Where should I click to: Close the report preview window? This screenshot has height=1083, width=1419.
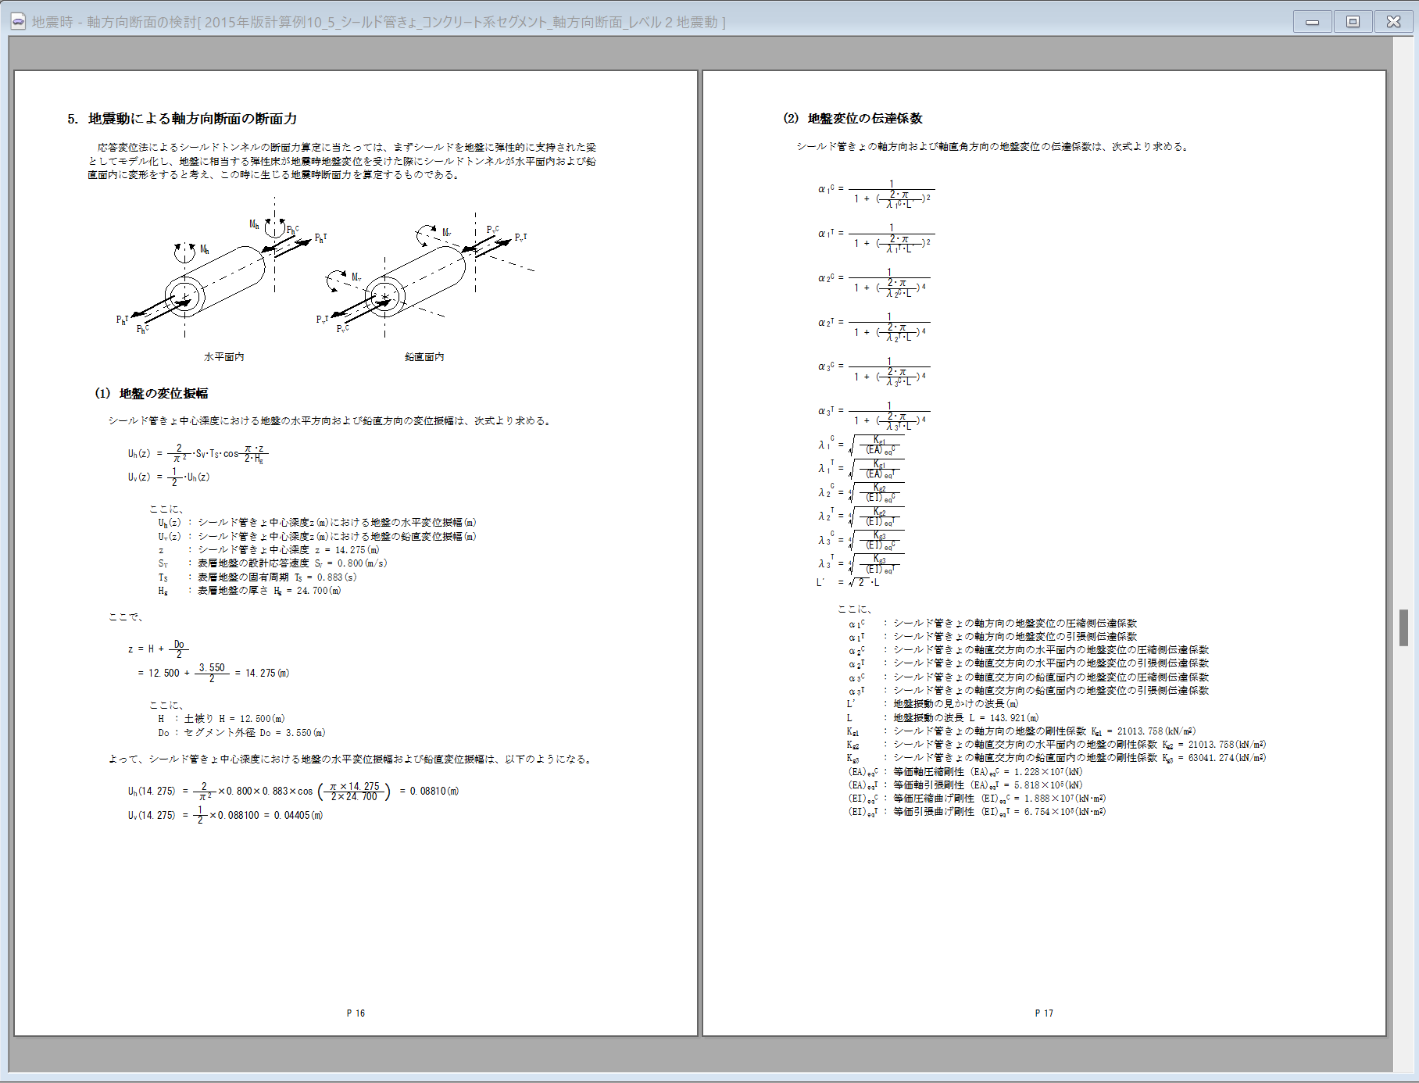click(1393, 22)
